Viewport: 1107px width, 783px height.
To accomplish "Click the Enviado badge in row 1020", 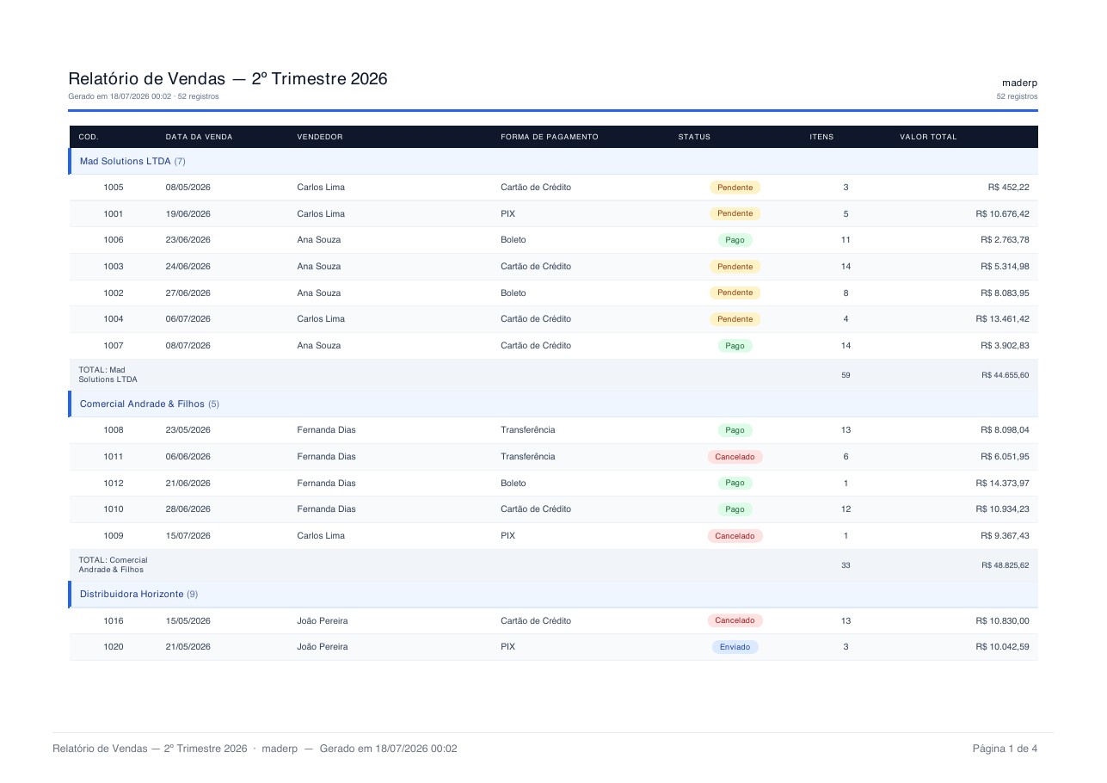I will coord(735,647).
